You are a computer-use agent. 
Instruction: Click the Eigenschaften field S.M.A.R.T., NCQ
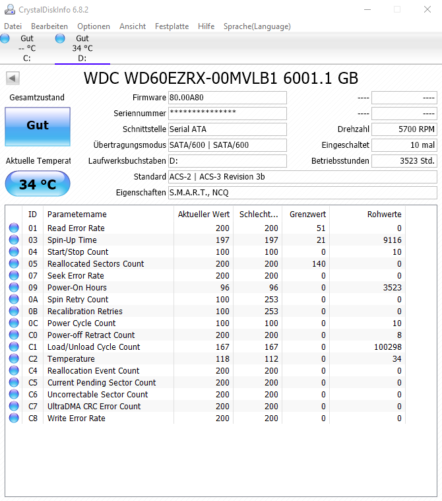302,193
